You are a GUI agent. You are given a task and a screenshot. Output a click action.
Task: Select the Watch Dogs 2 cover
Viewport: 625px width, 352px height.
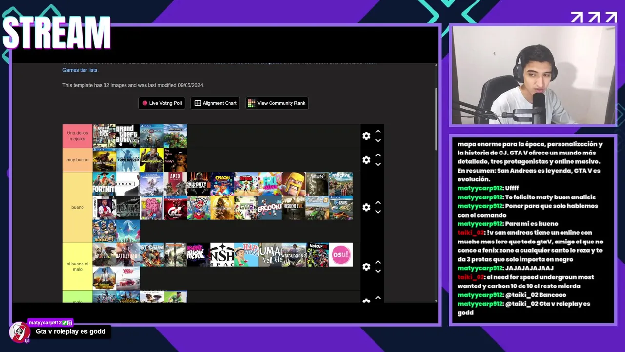(293, 255)
